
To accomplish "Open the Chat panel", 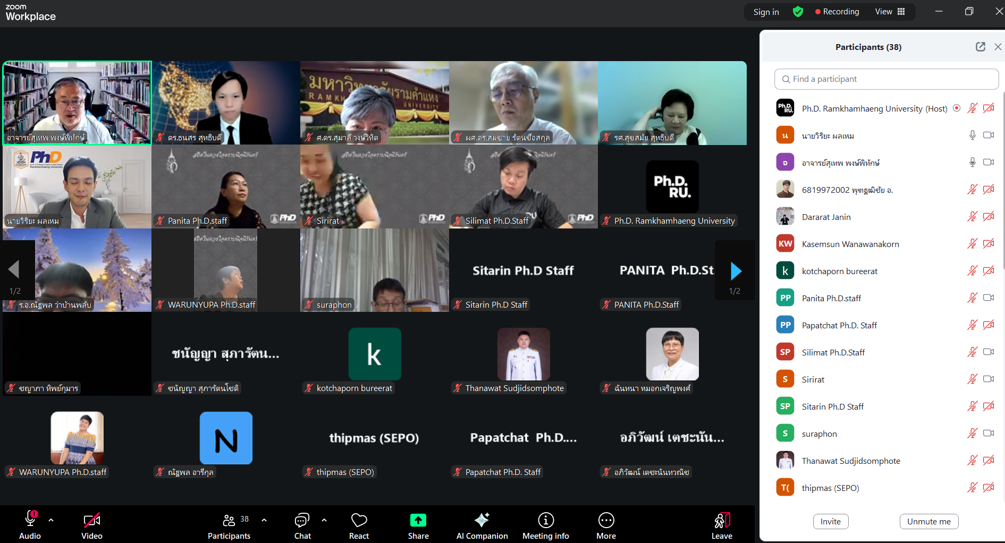I will (302, 525).
